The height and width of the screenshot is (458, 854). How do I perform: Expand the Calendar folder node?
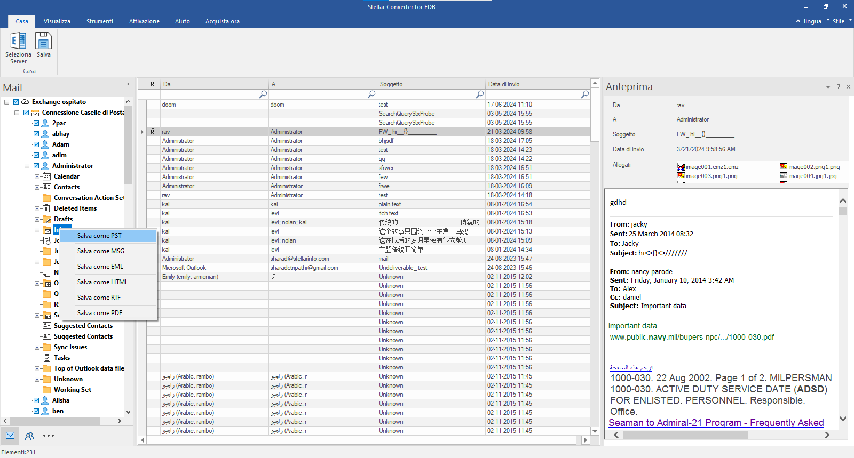(37, 176)
